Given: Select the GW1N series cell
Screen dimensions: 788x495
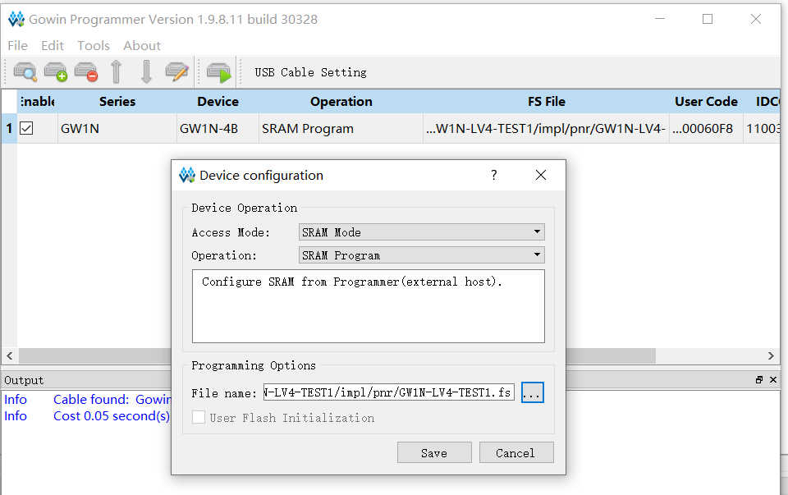Looking at the screenshot, I should (117, 129).
